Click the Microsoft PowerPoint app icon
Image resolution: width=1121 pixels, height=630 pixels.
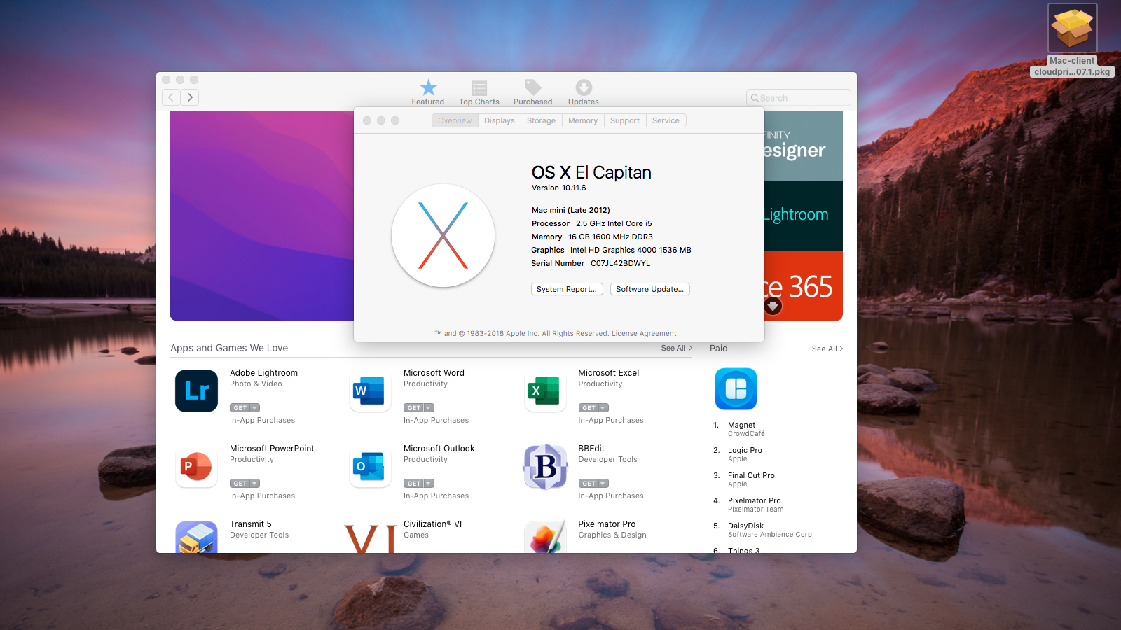(196, 466)
